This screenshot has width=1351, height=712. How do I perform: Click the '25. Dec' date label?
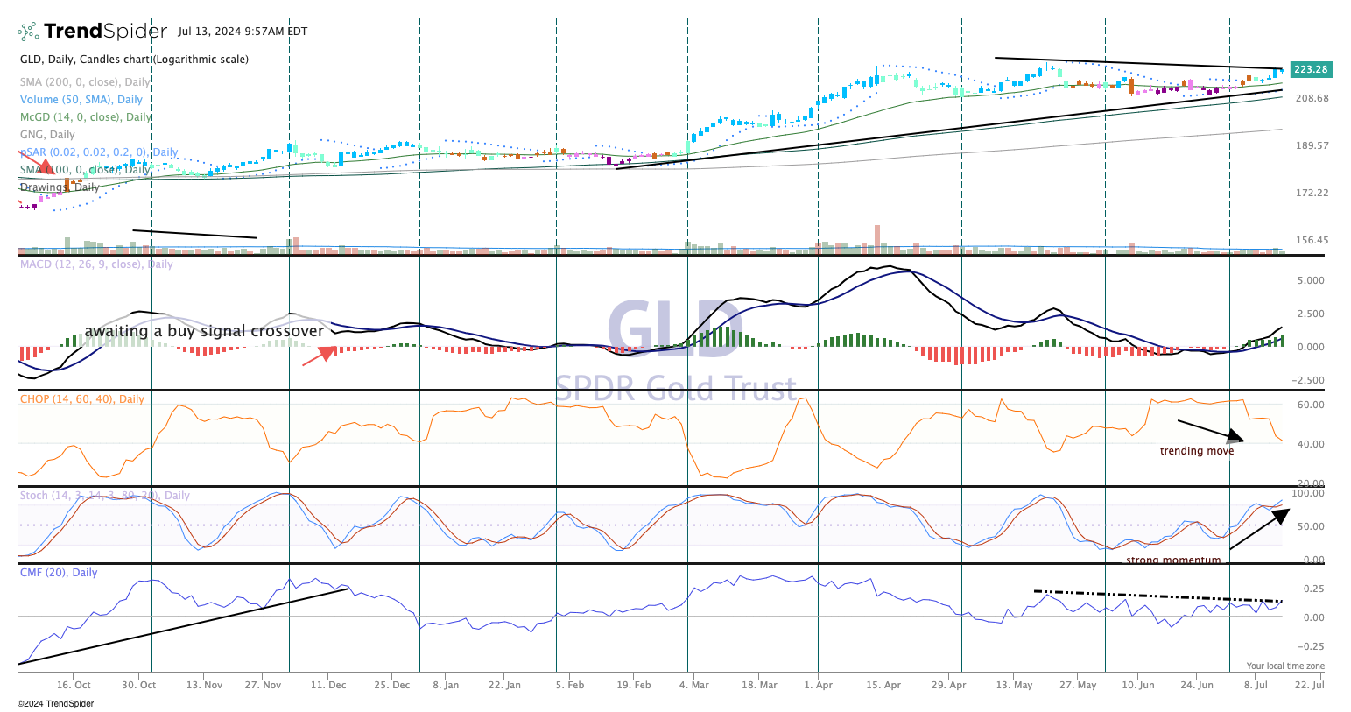pyautogui.click(x=392, y=685)
